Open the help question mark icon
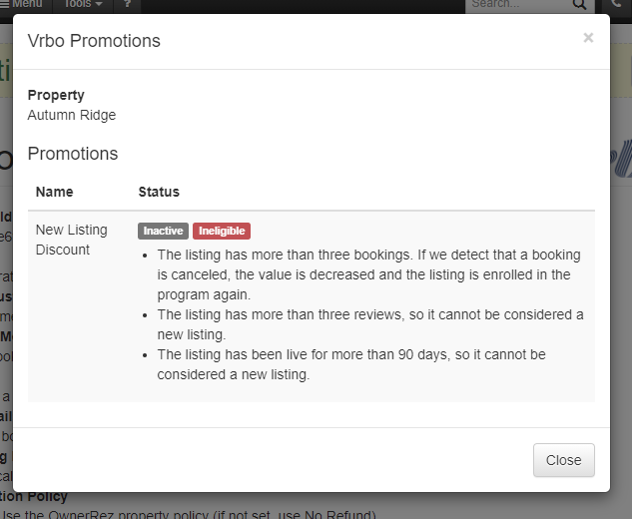 point(127,5)
